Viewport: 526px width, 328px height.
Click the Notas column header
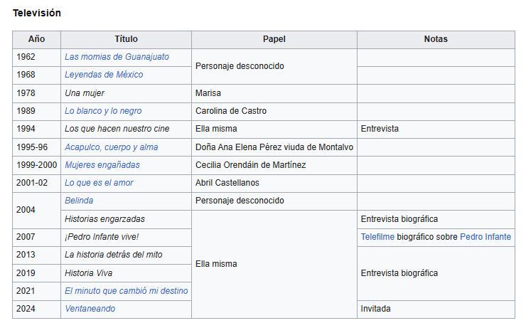[x=436, y=39]
